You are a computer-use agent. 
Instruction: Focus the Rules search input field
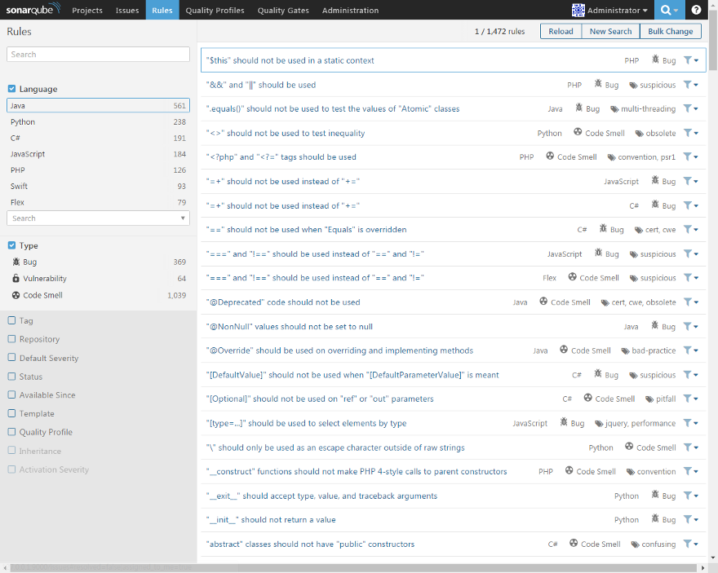pyautogui.click(x=98, y=54)
